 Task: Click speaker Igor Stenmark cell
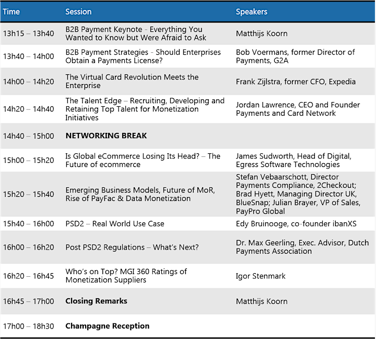(261, 276)
